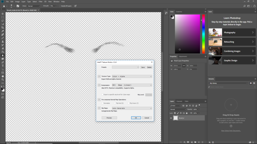257x144 pixels.
Task: Open the Compression dropdown
Action: (x=132, y=85)
